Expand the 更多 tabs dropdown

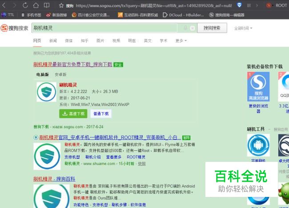(x=181, y=41)
